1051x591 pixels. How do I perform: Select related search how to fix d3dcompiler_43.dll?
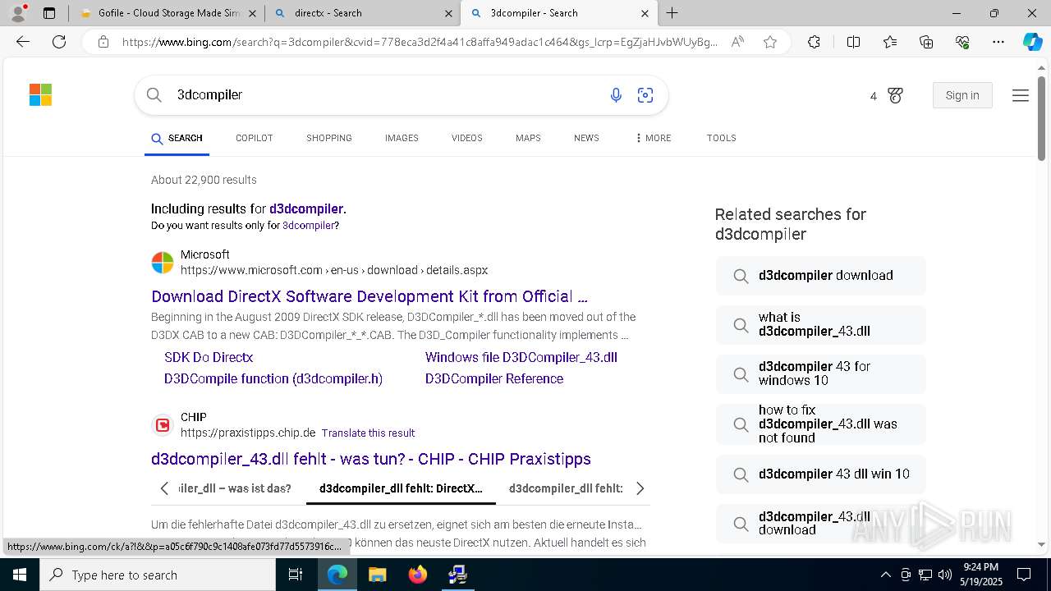[x=821, y=424]
